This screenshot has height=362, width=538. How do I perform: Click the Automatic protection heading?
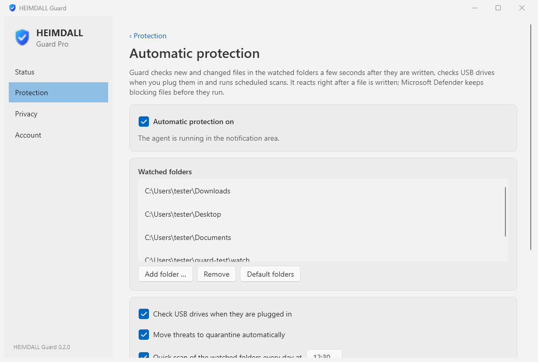point(195,54)
